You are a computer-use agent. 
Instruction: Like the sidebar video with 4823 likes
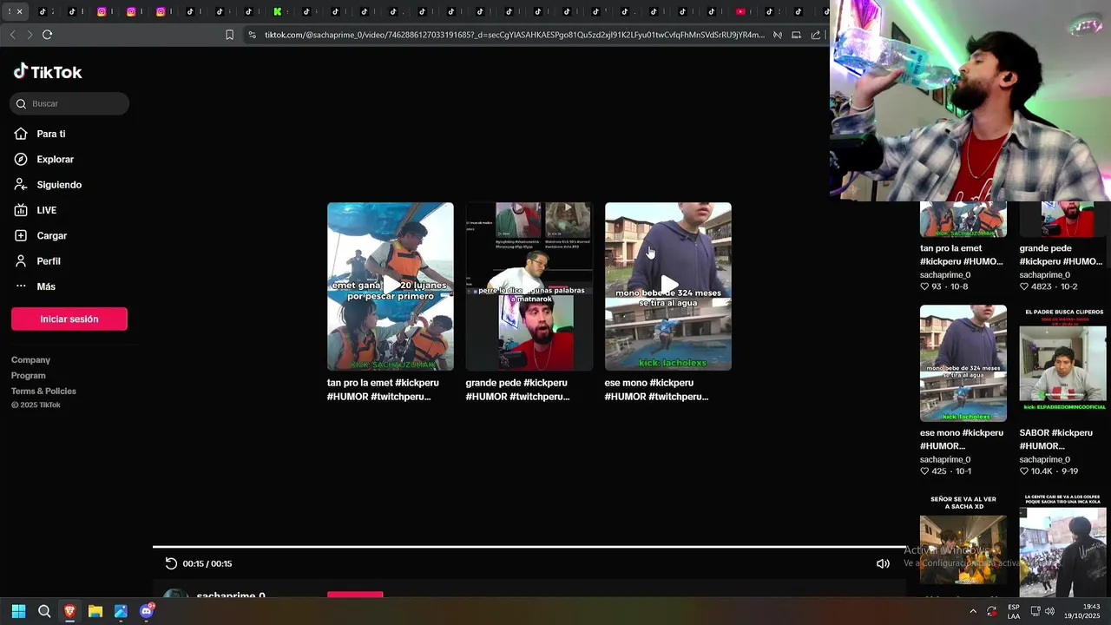pos(1024,286)
